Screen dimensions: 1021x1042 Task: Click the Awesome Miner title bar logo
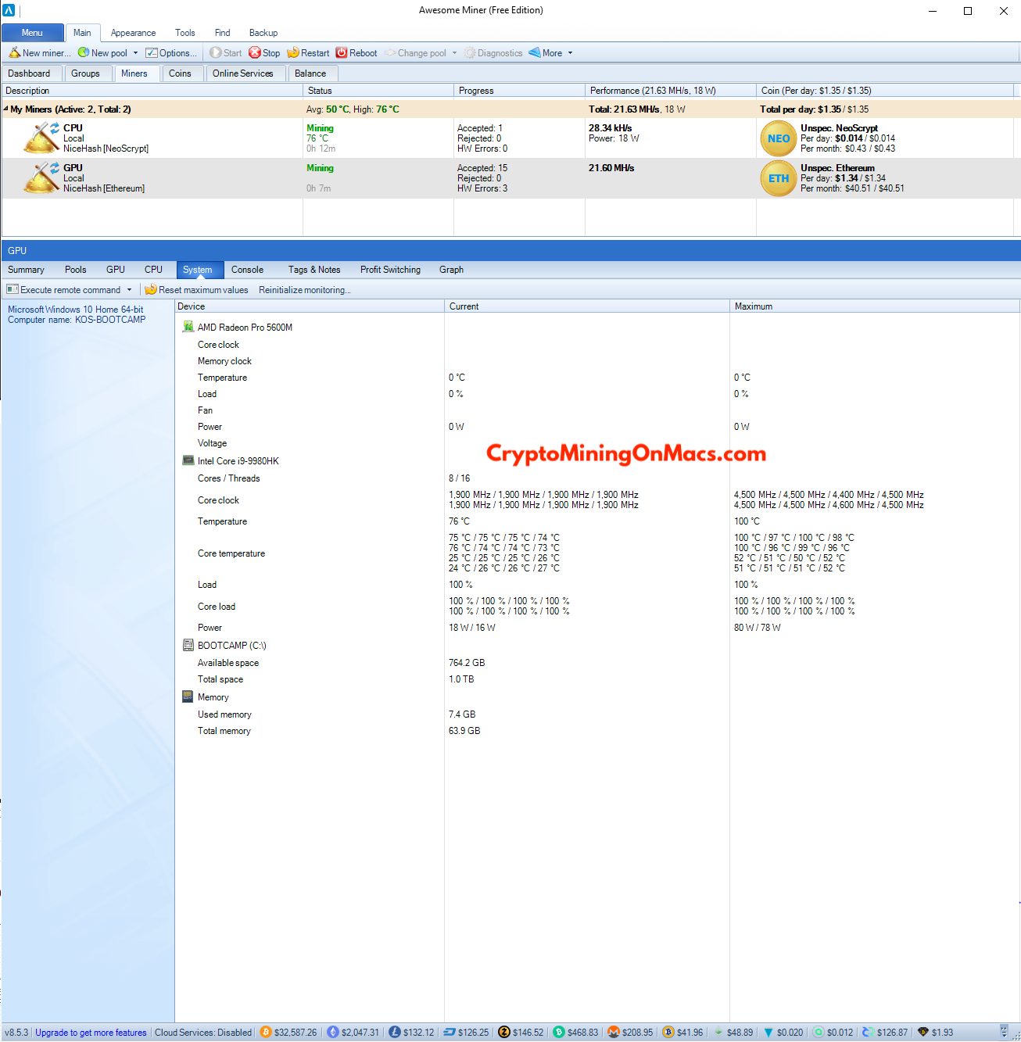point(9,10)
